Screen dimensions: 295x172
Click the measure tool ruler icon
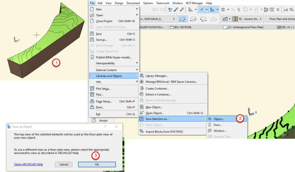pos(272,9)
